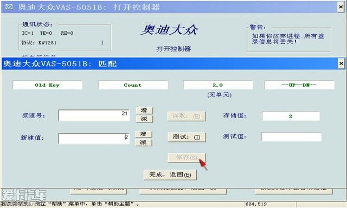Focus the 频道号 input field
The width and height of the screenshot is (347, 208).
pos(94,115)
